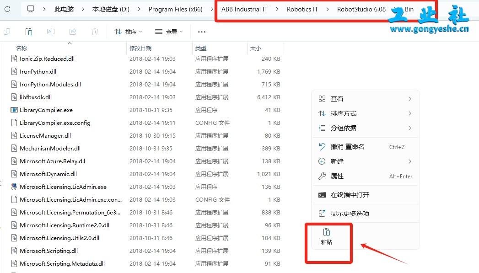Open the 排序 sort dropdown
The height and width of the screenshot is (273, 479).
pyautogui.click(x=128, y=32)
